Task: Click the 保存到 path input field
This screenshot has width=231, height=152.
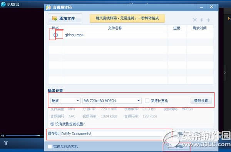Action: coord(114,134)
